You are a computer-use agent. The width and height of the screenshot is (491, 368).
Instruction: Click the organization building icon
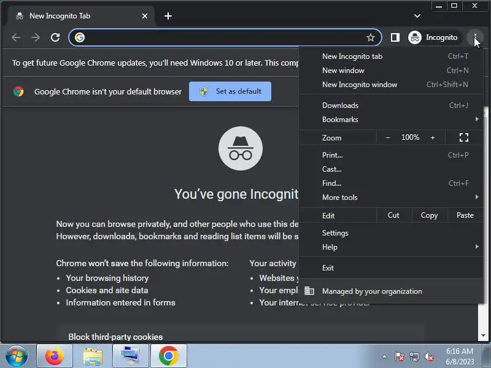(x=309, y=291)
